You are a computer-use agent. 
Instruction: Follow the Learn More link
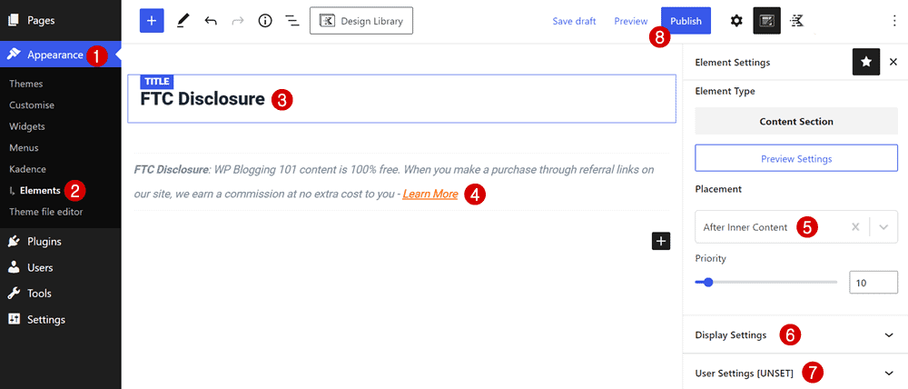430,194
